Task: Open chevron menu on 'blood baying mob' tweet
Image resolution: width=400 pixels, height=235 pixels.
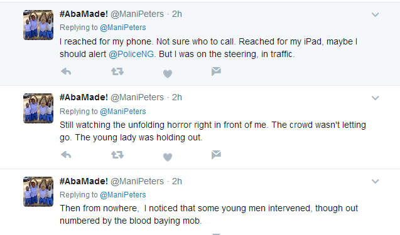Action: pyautogui.click(x=375, y=182)
